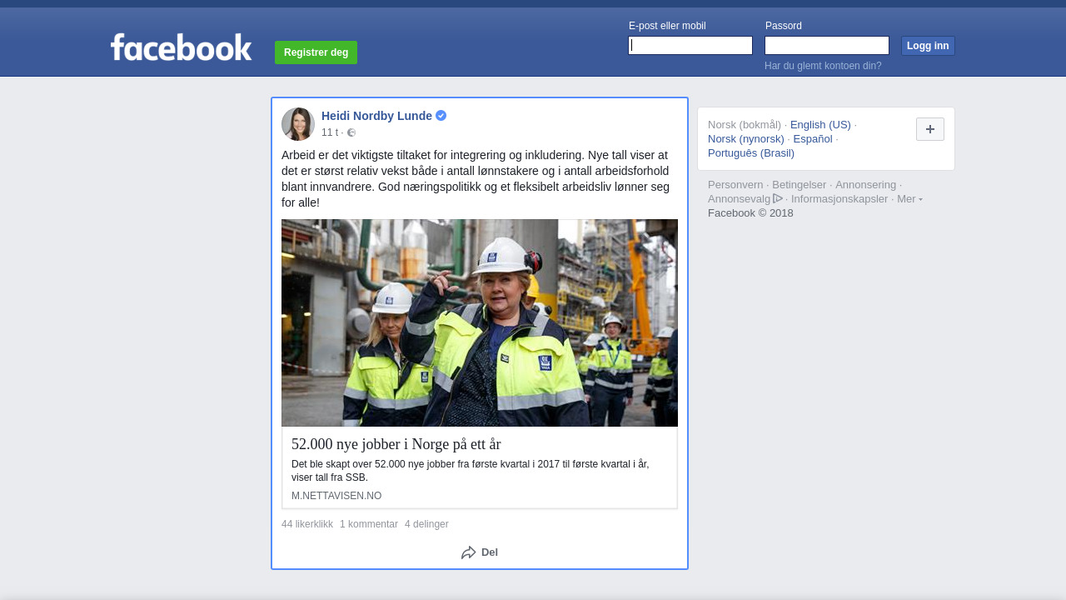
Task: Click the Norsk (bokmål) language text
Action: pos(745,125)
